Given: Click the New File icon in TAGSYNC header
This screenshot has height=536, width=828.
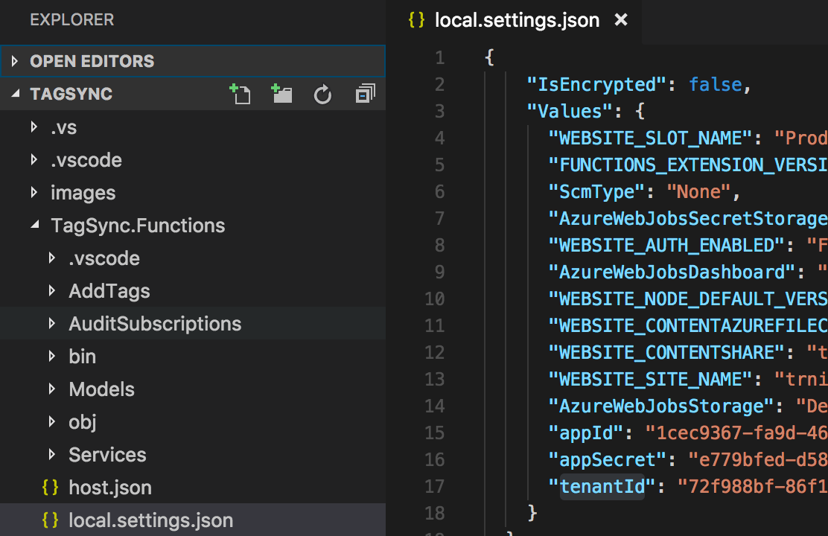Looking at the screenshot, I should click(241, 94).
